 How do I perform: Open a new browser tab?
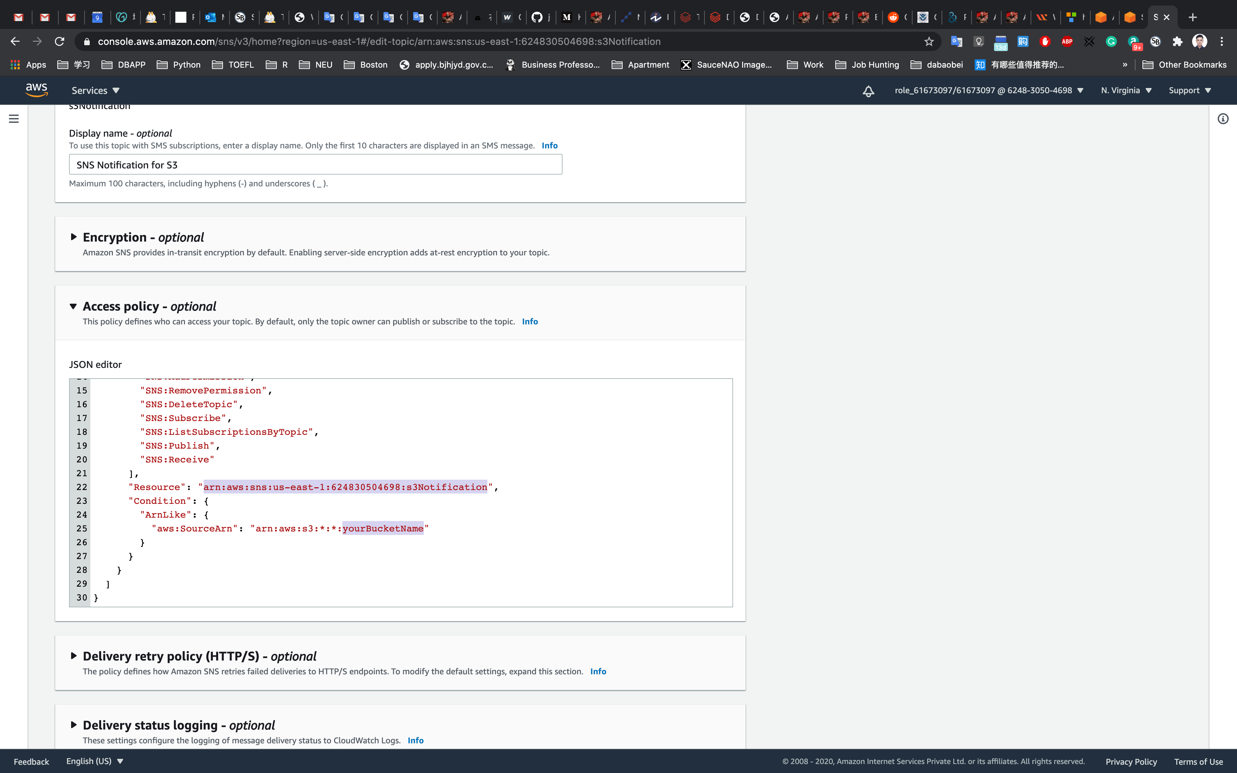pos(1192,17)
